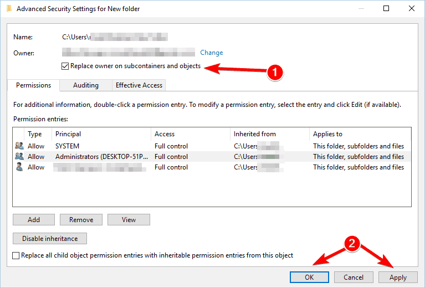Click the single user icon in third row

coord(19,167)
